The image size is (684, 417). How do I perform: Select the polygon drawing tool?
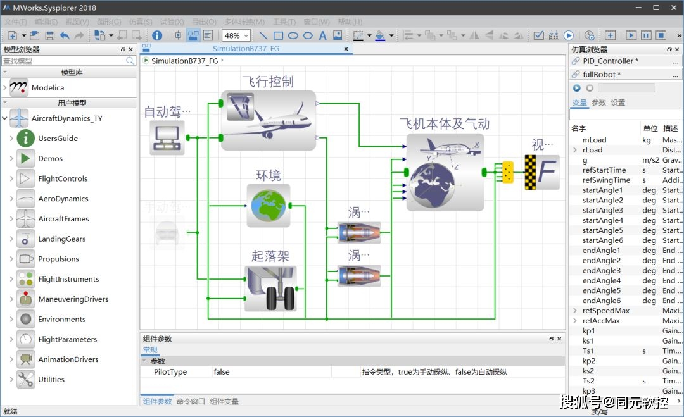pyautogui.click(x=308, y=35)
